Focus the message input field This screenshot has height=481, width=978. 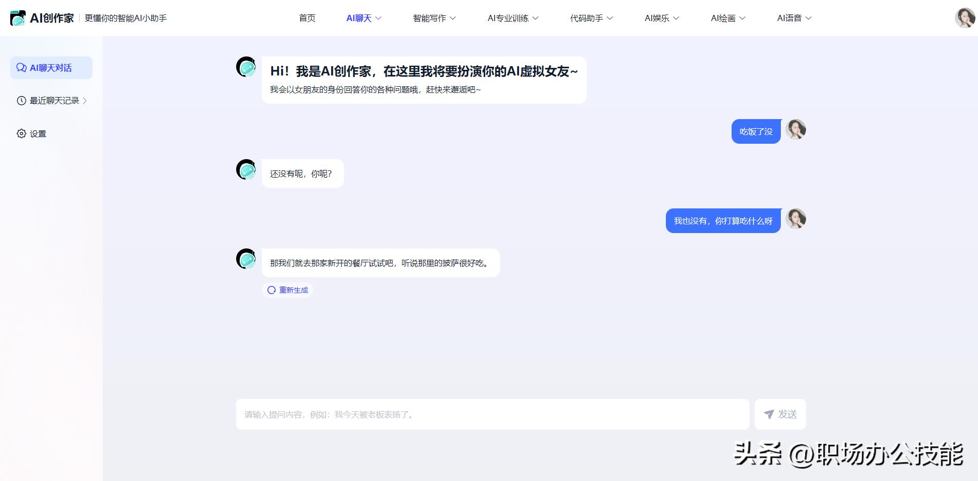point(492,414)
